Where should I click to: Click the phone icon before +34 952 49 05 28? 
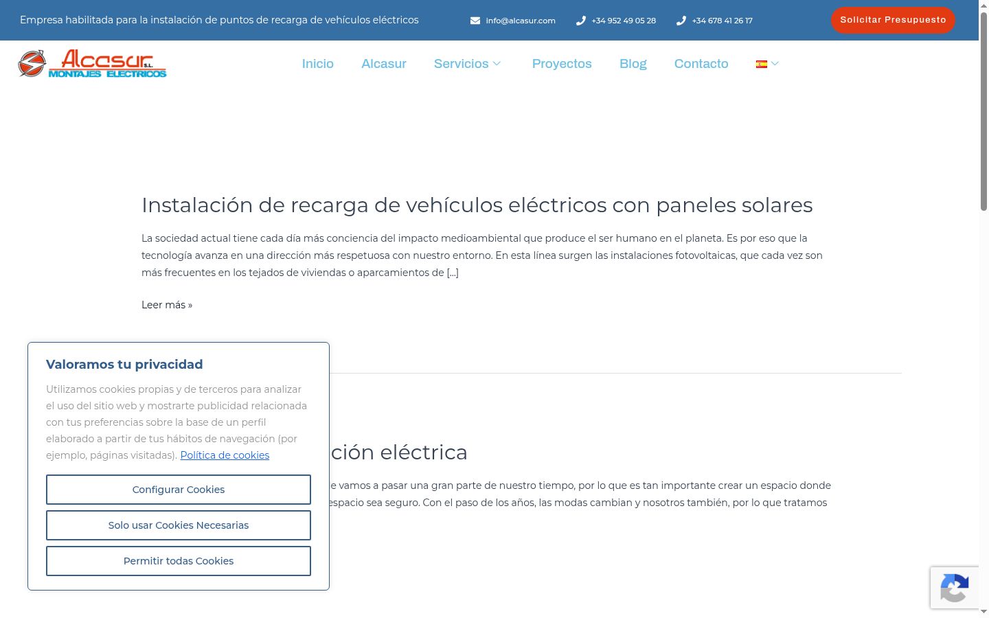[x=581, y=21]
